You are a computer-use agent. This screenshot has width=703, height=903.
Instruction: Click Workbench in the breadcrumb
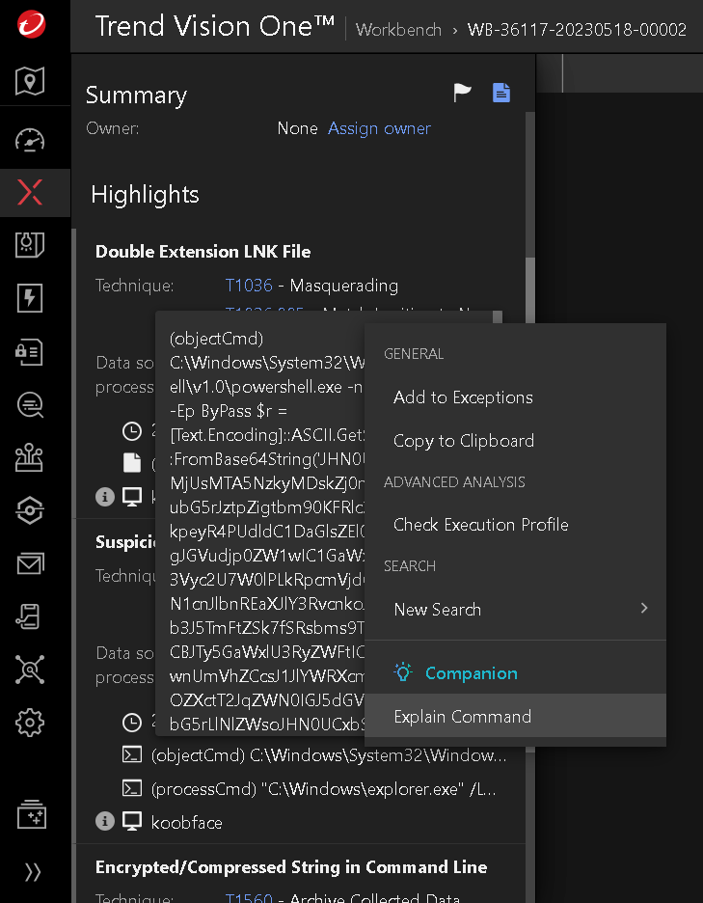tap(398, 30)
